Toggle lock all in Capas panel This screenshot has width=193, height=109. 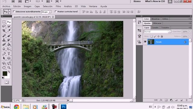click(x=162, y=36)
